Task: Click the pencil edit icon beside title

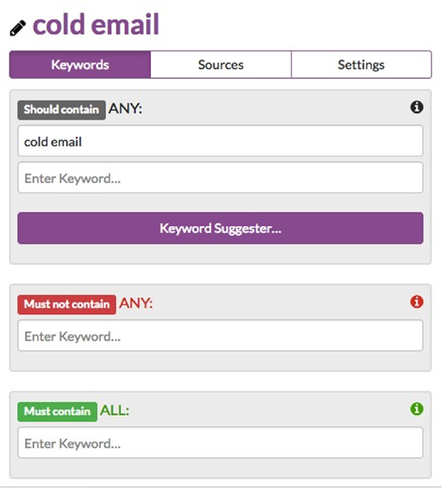Action: 18,28
